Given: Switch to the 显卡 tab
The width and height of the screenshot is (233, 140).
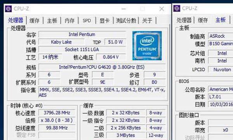Looking at the screenshot, I should [104, 20].
